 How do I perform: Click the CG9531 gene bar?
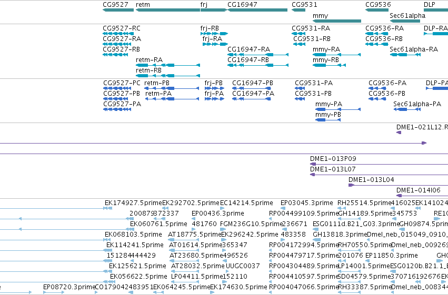click(x=298, y=10)
